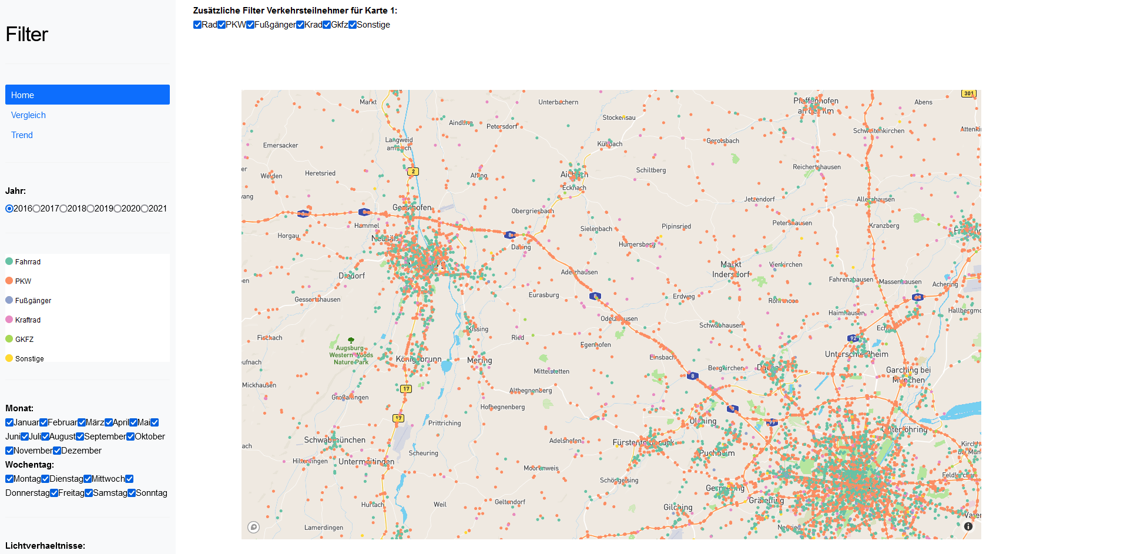Uncheck the Februar month checkbox
Image resolution: width=1127 pixels, height=554 pixels.
click(43, 422)
